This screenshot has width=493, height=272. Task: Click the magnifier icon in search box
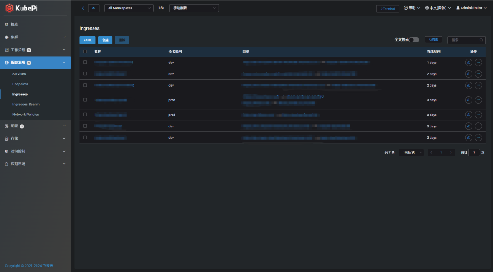pos(481,40)
